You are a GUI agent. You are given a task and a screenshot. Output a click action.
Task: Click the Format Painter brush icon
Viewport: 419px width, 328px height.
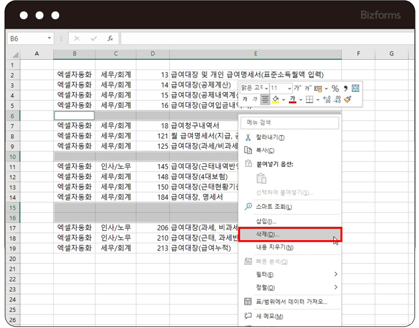(347, 100)
